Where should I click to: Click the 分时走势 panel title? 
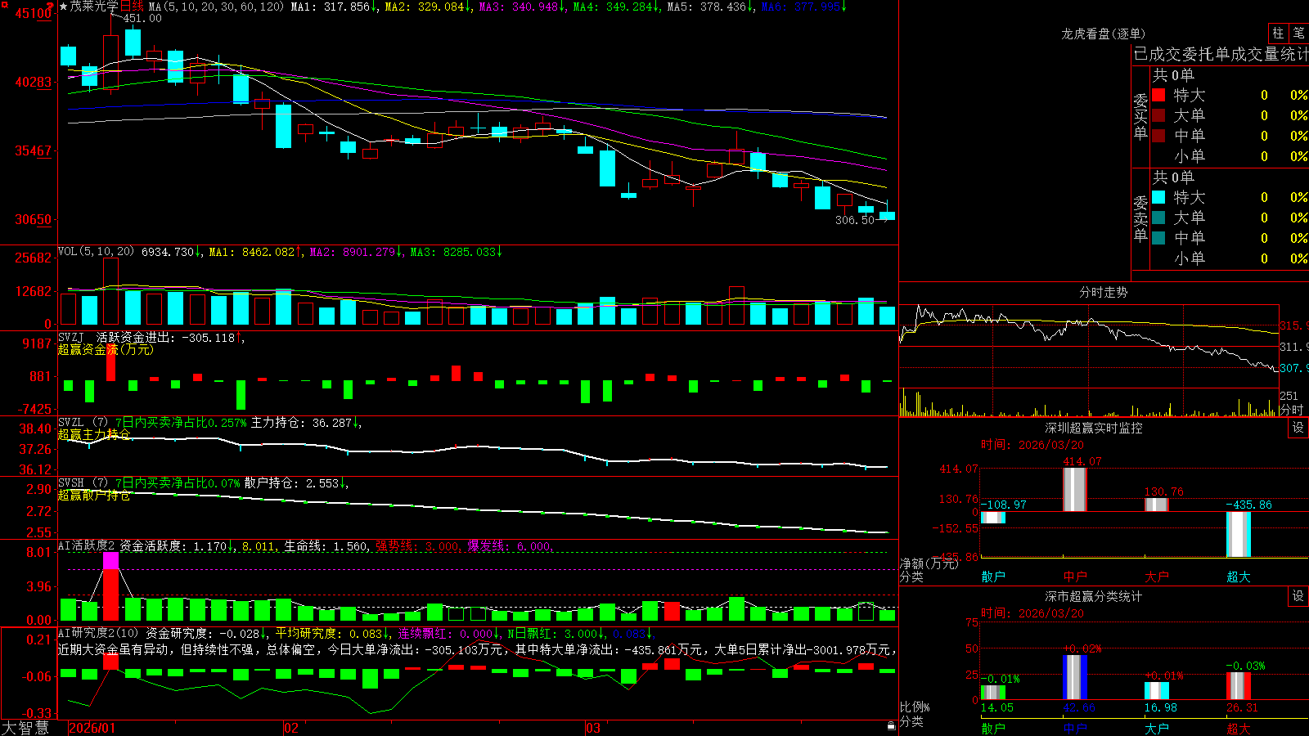1103,292
